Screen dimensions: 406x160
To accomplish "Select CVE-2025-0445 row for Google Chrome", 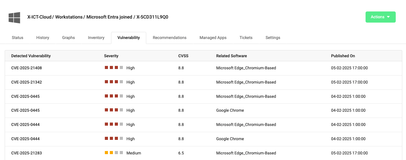I will 203,110.
